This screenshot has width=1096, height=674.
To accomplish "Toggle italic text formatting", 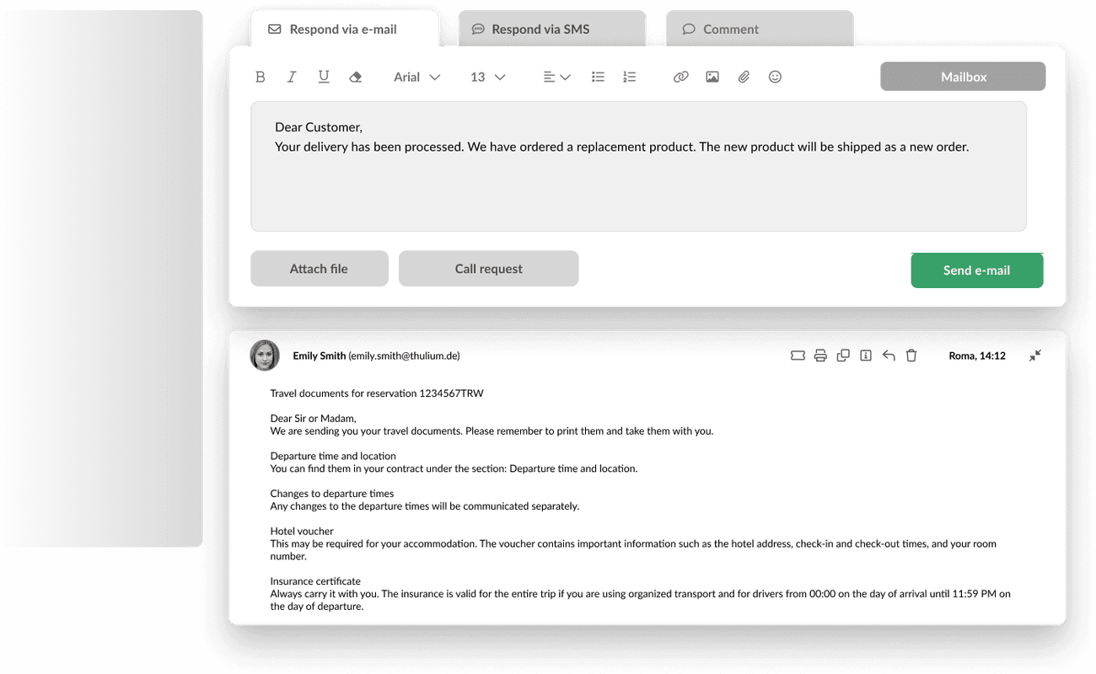I will click(x=292, y=77).
